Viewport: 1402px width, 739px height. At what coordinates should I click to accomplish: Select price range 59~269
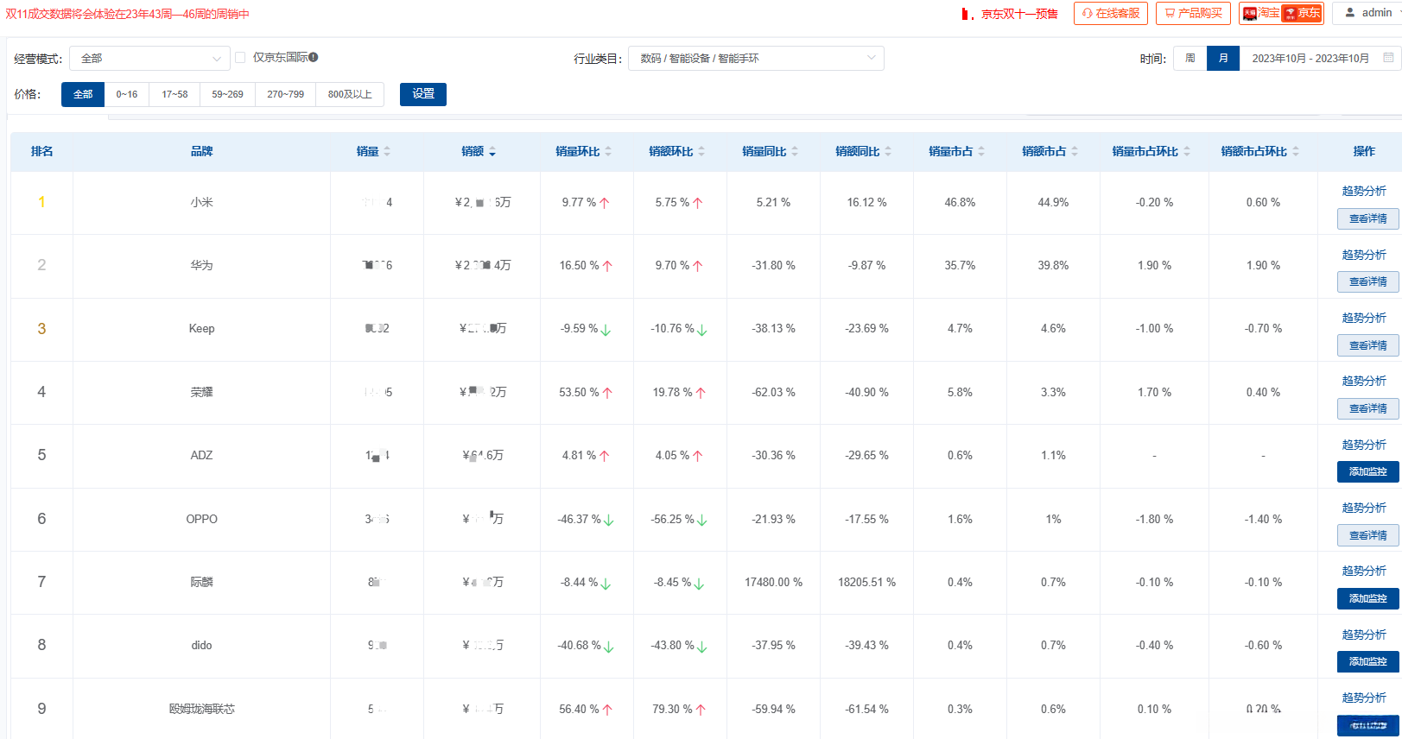coord(227,94)
